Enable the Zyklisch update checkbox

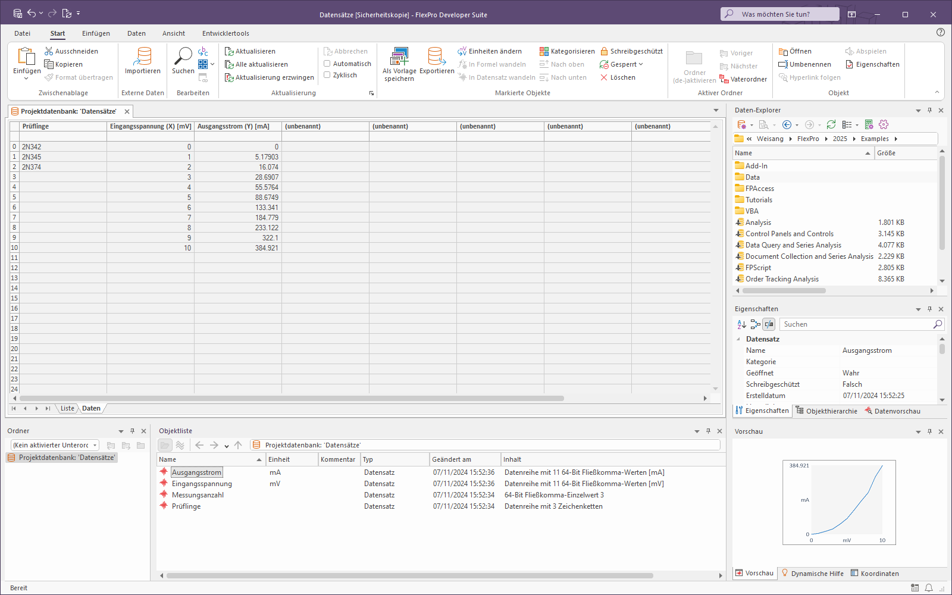(x=327, y=75)
